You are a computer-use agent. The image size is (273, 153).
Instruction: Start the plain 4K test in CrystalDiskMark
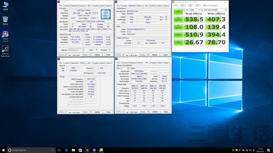point(178,42)
